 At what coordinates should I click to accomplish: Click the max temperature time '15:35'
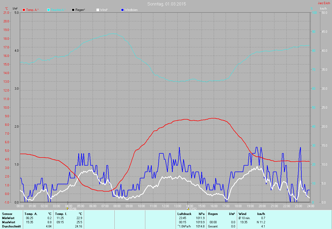coord(30,222)
